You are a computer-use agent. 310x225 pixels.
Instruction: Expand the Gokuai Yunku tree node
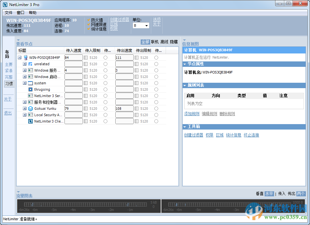pyautogui.click(x=24, y=108)
